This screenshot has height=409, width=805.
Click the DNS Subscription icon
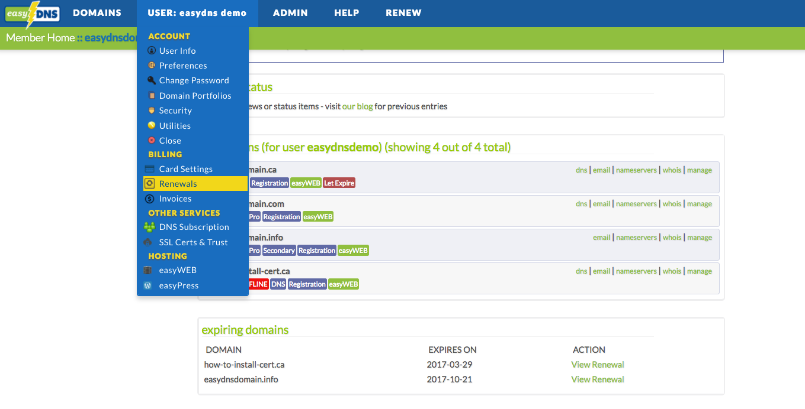click(x=149, y=227)
